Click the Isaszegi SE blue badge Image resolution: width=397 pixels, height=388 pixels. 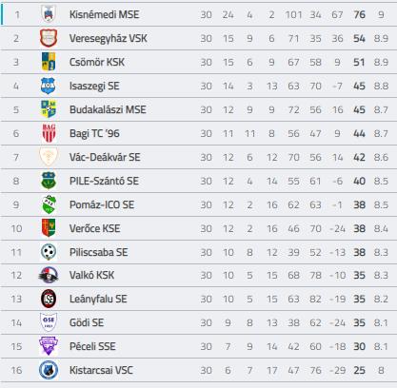[x=49, y=86]
